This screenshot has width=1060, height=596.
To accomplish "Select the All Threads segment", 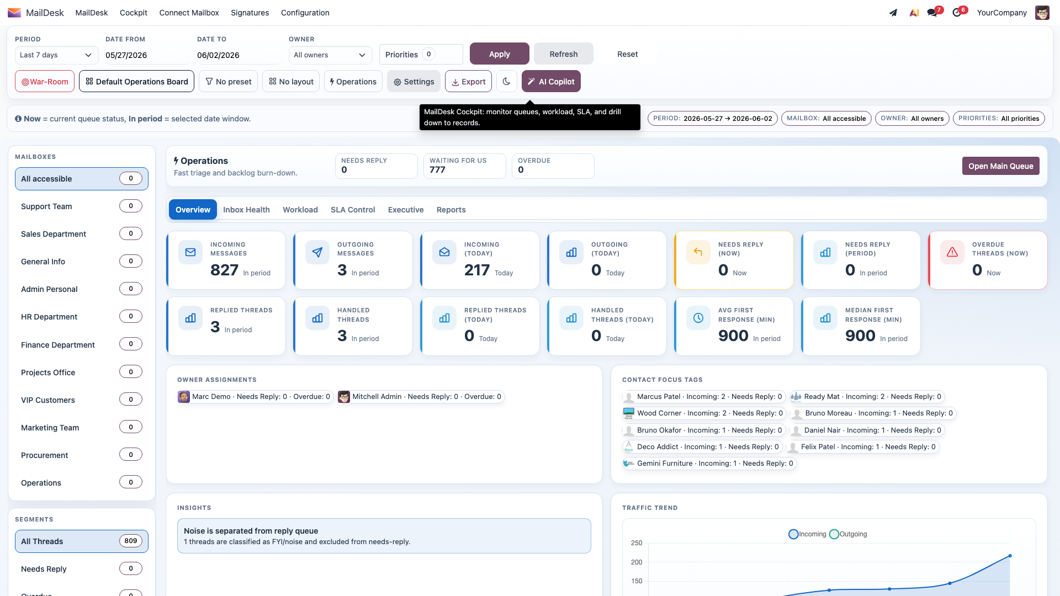I will (x=82, y=541).
